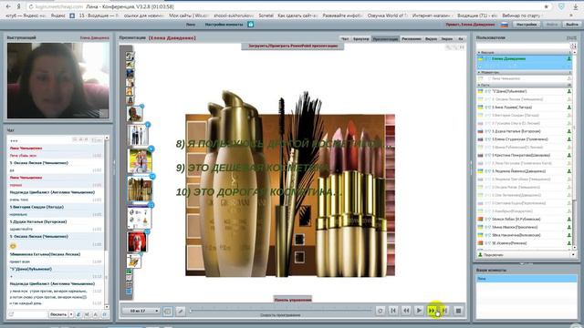
Task: Click the rewind button in presentation controls
Action: [406, 311]
